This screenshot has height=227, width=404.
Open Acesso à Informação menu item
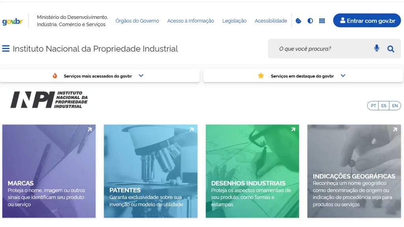coord(191,21)
